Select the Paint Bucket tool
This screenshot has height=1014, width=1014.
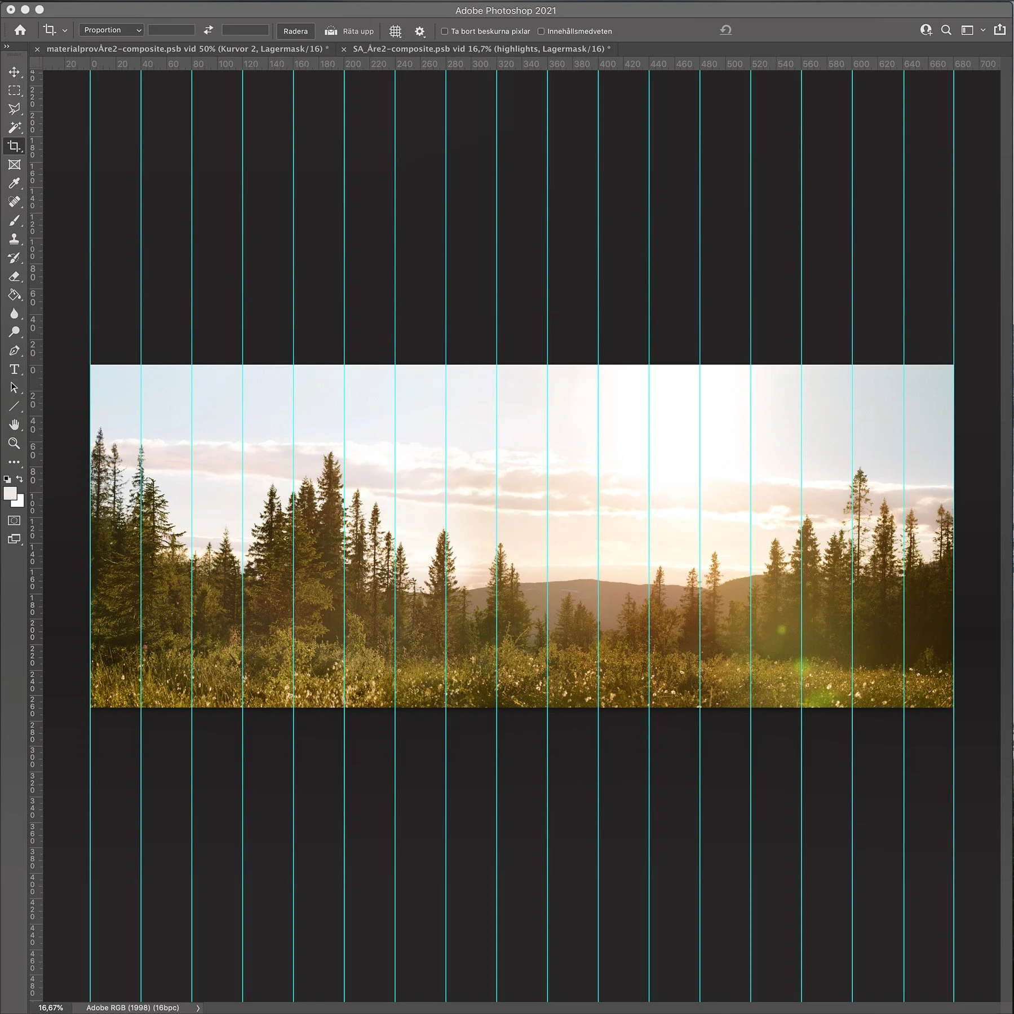14,295
